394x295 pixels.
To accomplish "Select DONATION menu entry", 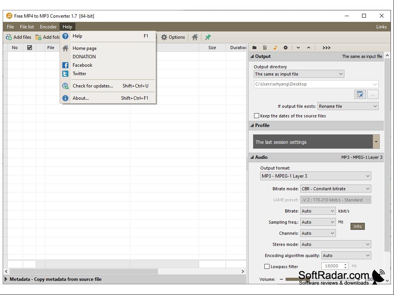I will coord(108,57).
